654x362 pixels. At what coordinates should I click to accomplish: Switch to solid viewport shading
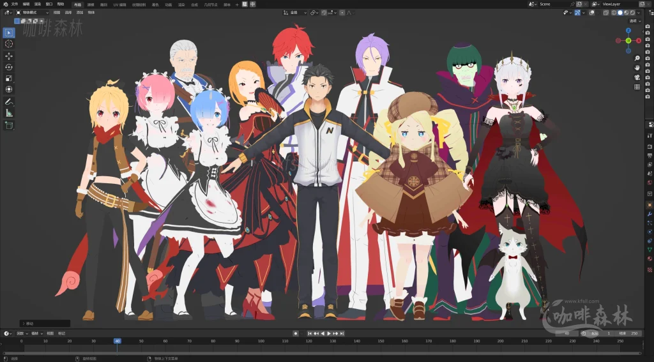pos(620,13)
